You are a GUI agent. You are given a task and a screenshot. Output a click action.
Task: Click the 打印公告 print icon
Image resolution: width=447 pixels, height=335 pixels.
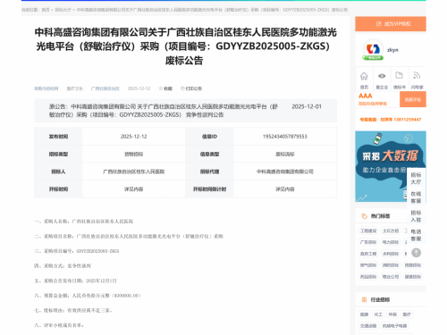(x=182, y=88)
